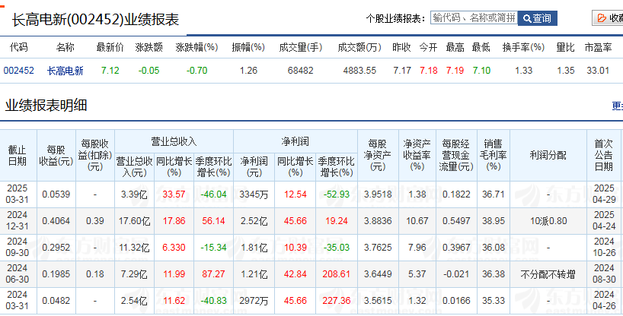
Task: Select the 2024 06-30 report date cell
Action: point(17,274)
